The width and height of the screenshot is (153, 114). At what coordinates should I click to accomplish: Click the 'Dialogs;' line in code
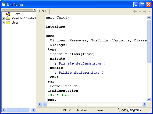point(58,45)
